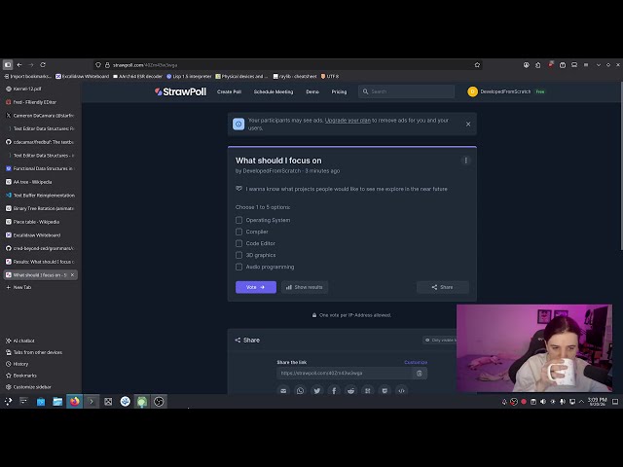The height and width of the screenshot is (467, 623).
Task: Open a New Tab from sidebar
Action: point(41,287)
